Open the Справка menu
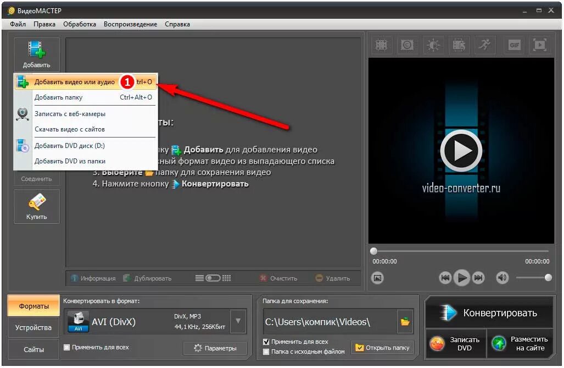The height and width of the screenshot is (368, 564). tap(177, 24)
